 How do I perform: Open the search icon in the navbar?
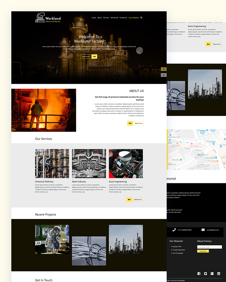tap(141, 18)
